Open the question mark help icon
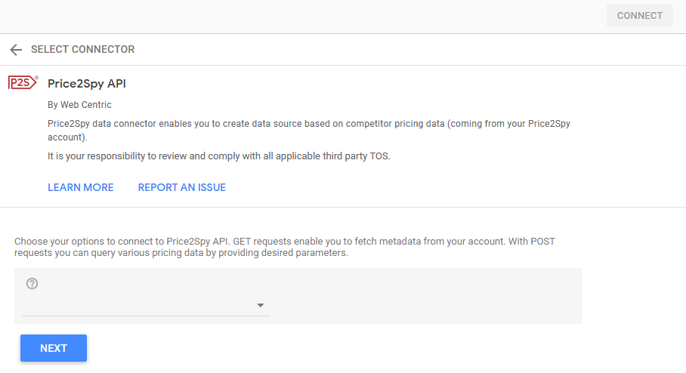 [x=32, y=283]
